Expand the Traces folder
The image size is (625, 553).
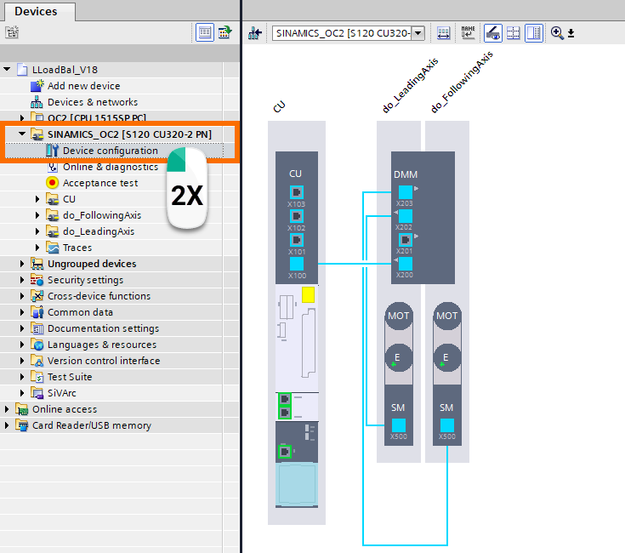pyautogui.click(x=37, y=248)
